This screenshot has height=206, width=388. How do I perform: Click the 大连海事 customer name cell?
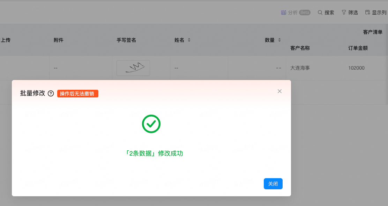click(300, 68)
